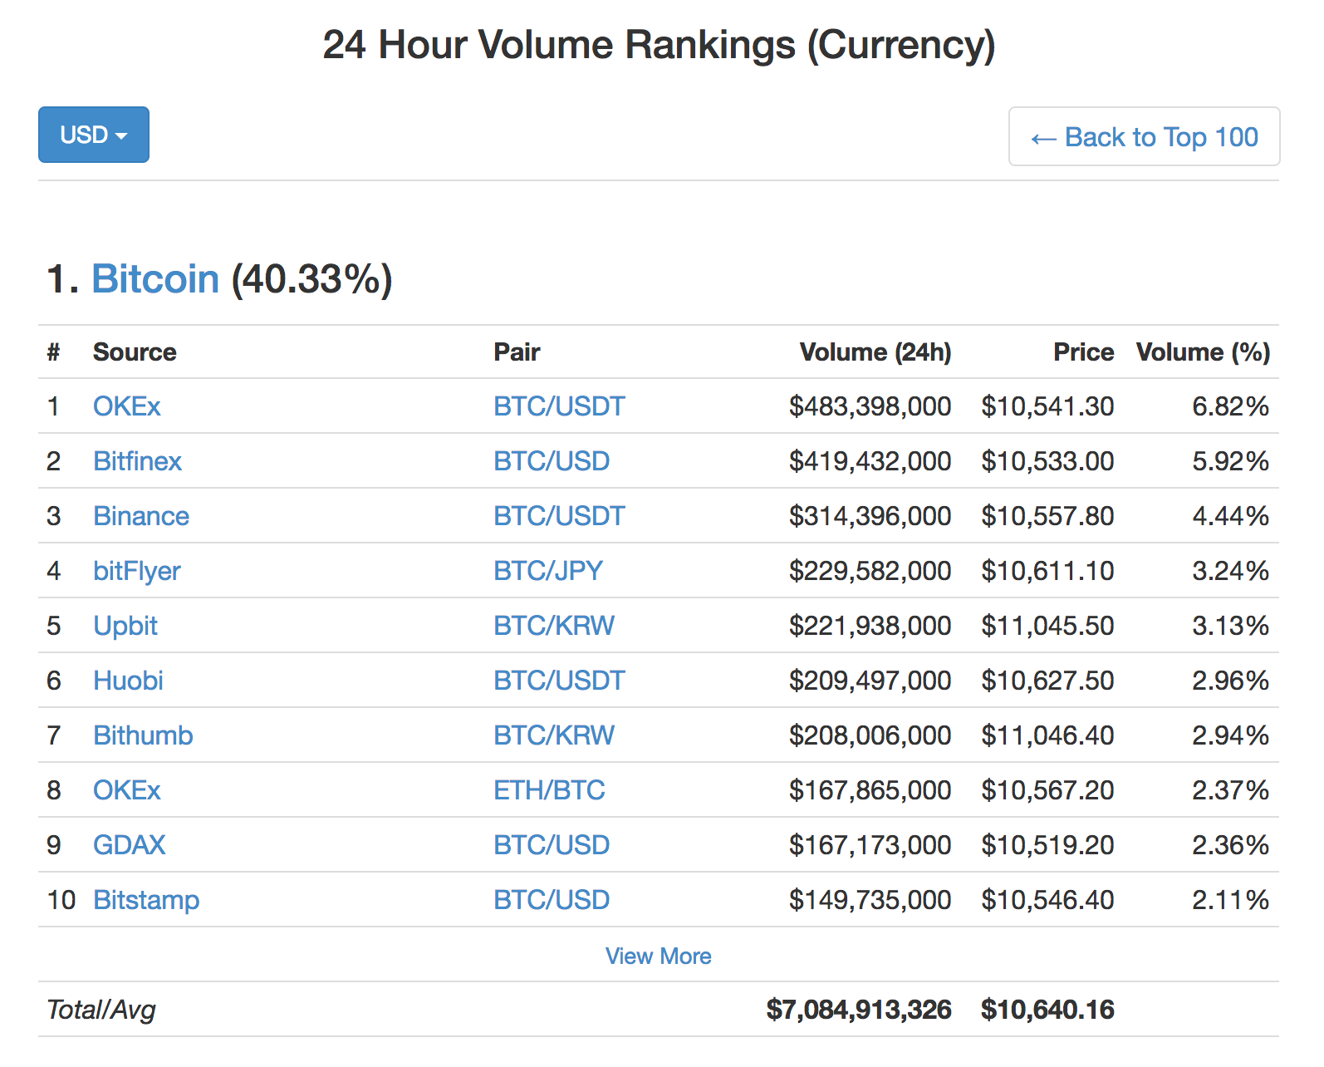Select the $10,546.40 price cell

1047,900
